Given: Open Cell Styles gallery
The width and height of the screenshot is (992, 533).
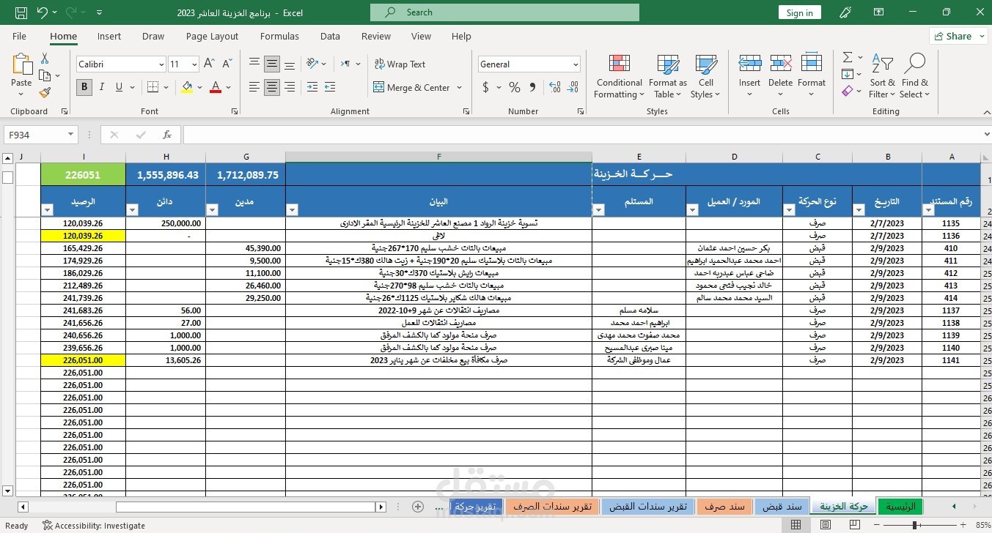Looking at the screenshot, I should (x=706, y=76).
